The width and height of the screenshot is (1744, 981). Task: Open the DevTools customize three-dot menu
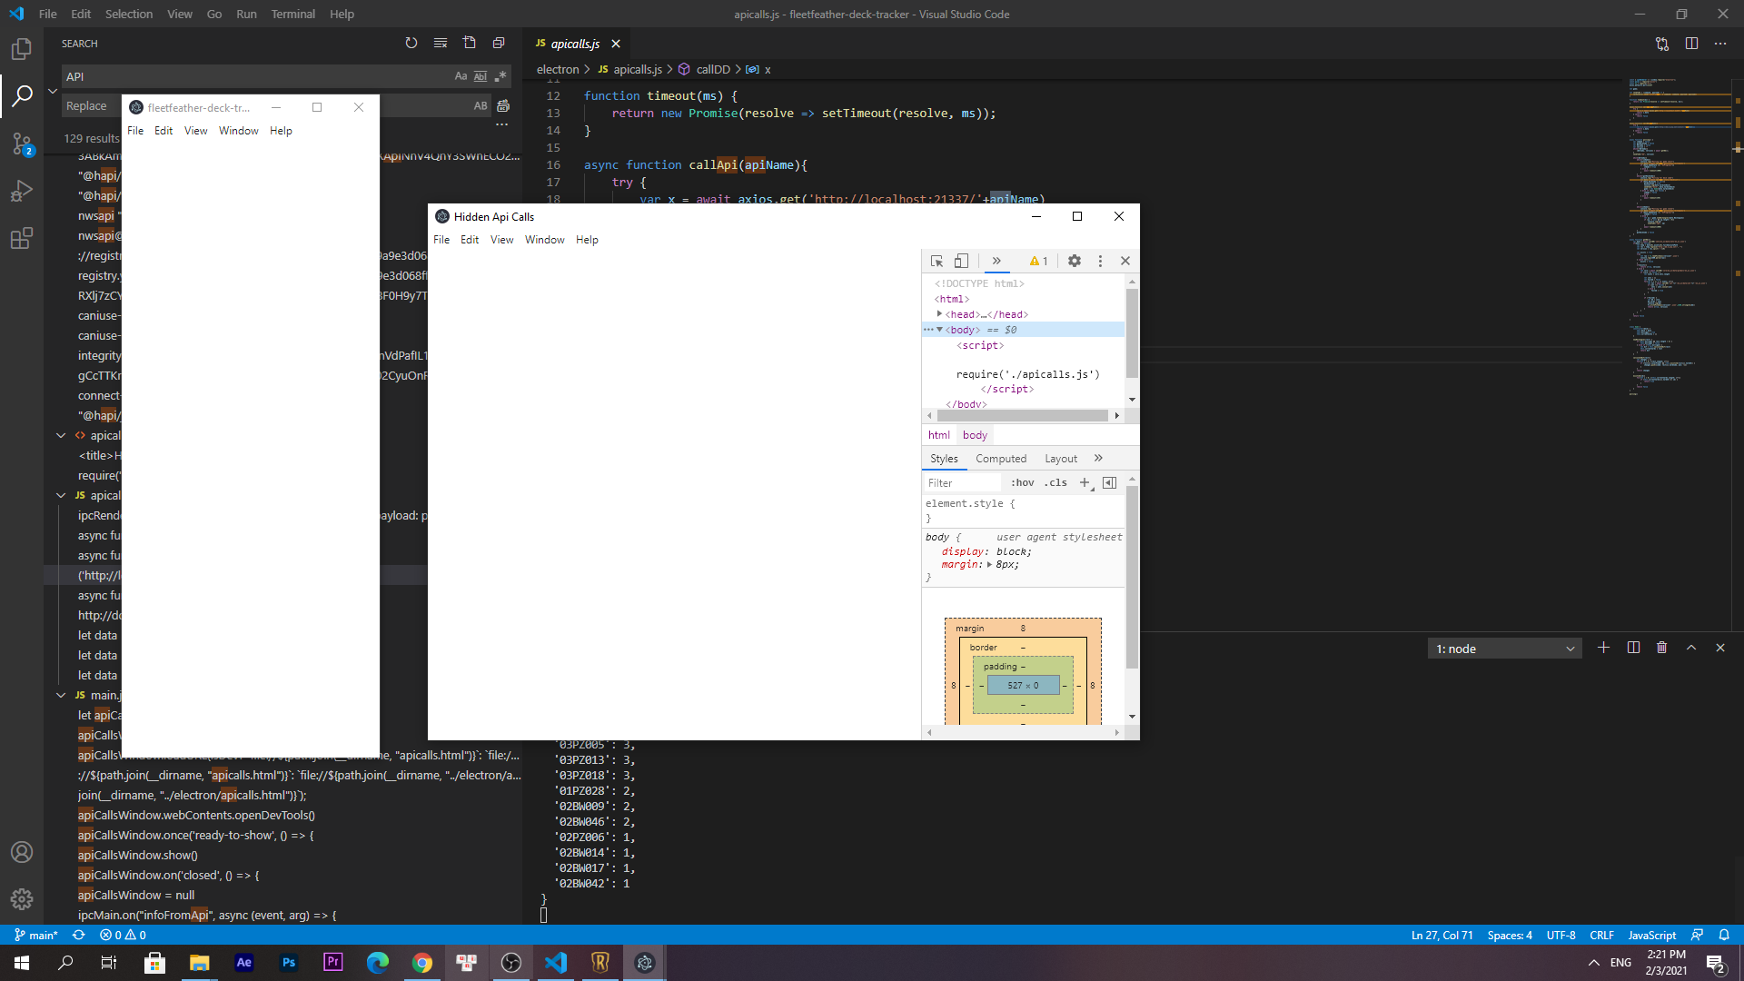[x=1100, y=261]
